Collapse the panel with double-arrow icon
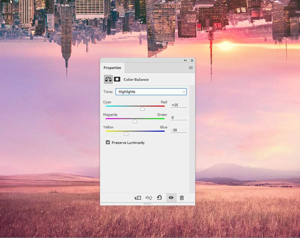 (x=185, y=60)
